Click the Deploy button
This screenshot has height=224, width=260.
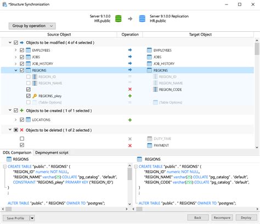pos(246,217)
